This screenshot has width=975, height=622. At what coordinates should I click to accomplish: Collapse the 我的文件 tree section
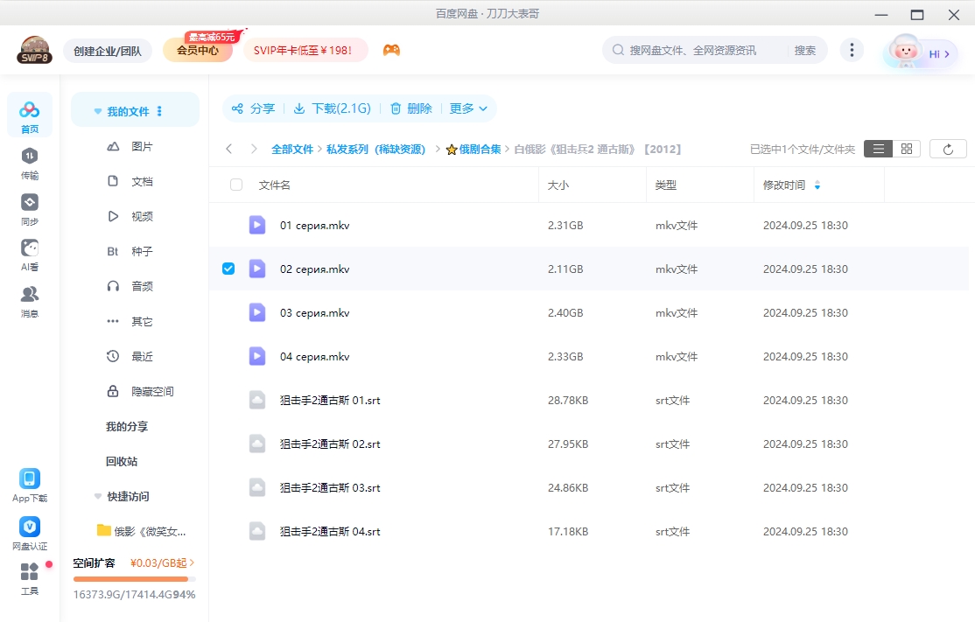(x=97, y=110)
